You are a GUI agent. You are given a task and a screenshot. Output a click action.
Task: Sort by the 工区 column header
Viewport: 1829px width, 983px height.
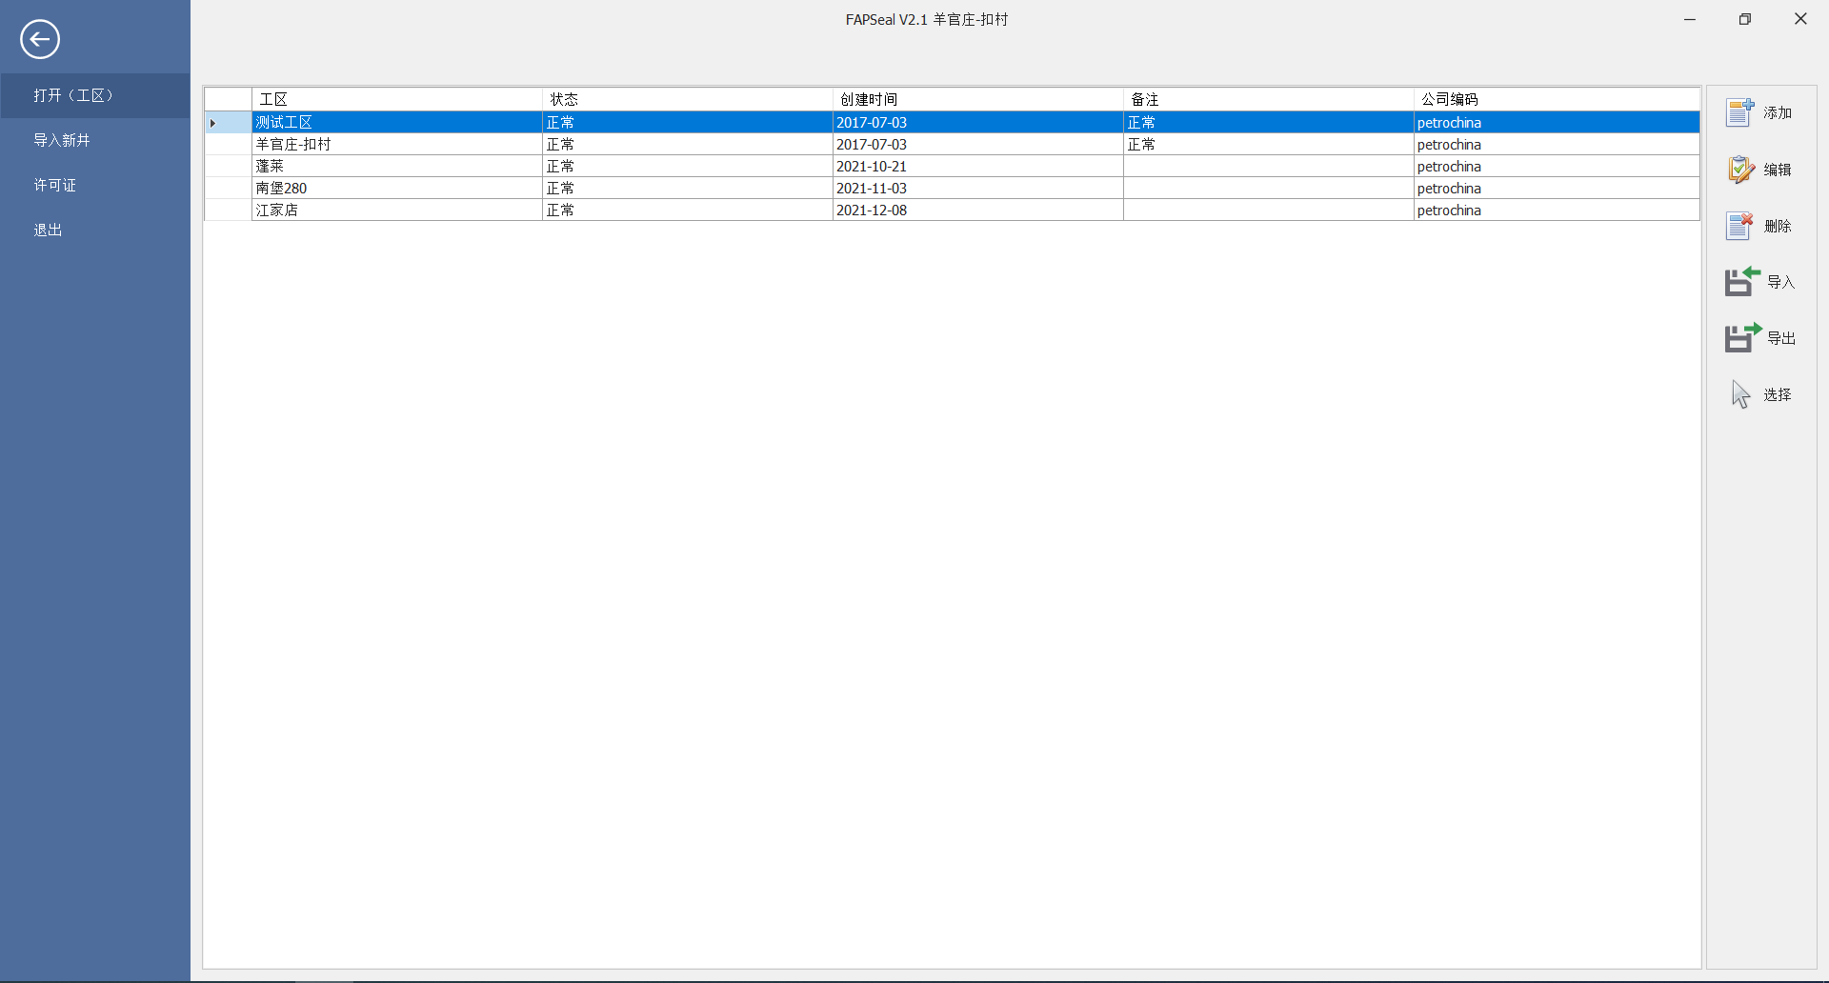(x=397, y=99)
